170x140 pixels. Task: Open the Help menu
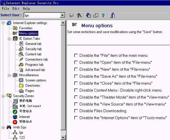pyautogui.click(x=26, y=8)
